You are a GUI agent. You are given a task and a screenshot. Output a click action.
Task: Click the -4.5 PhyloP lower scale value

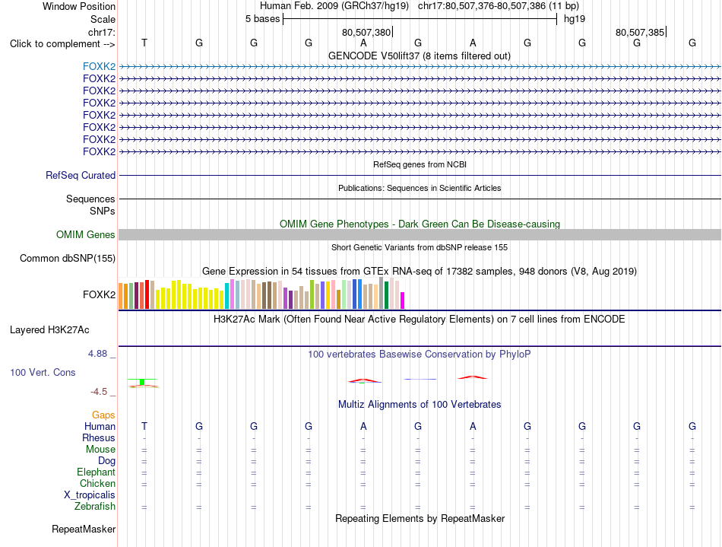click(x=99, y=392)
